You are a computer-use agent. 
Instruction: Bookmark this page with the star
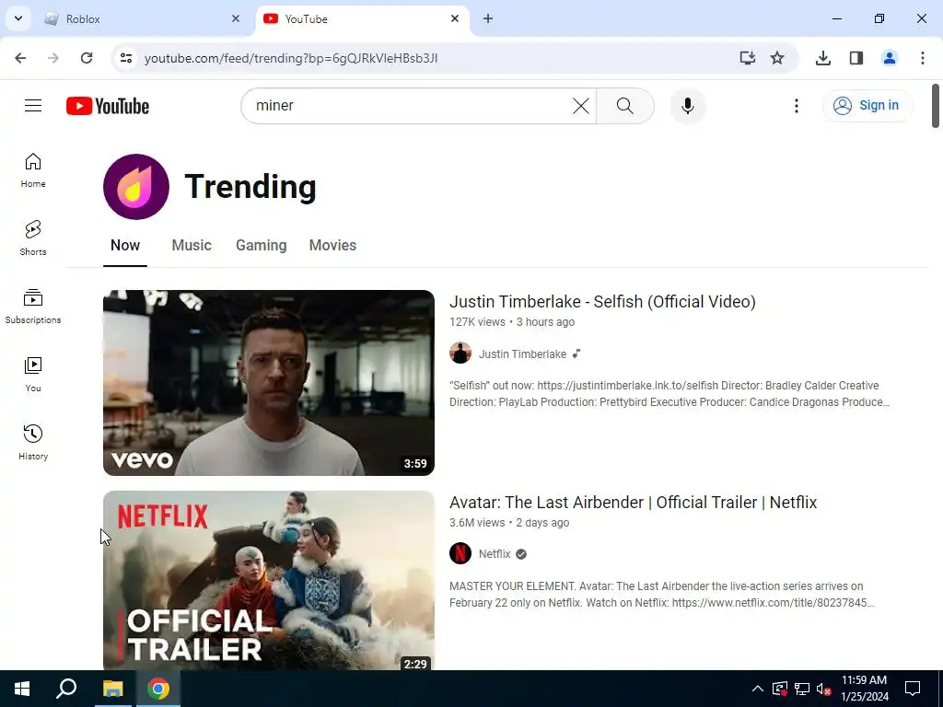777,58
